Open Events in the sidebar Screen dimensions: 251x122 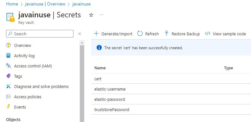20,107
